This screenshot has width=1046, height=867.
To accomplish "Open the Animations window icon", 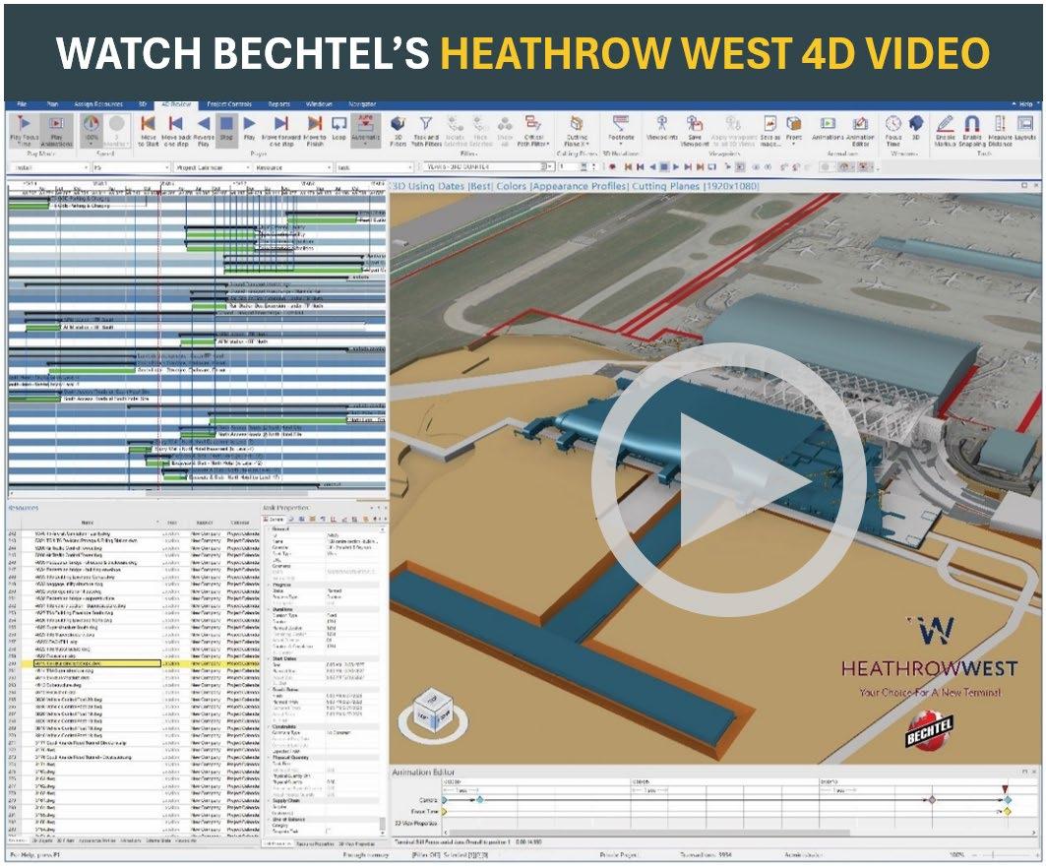I will [828, 128].
